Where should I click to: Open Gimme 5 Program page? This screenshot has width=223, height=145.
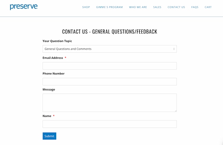click(109, 7)
